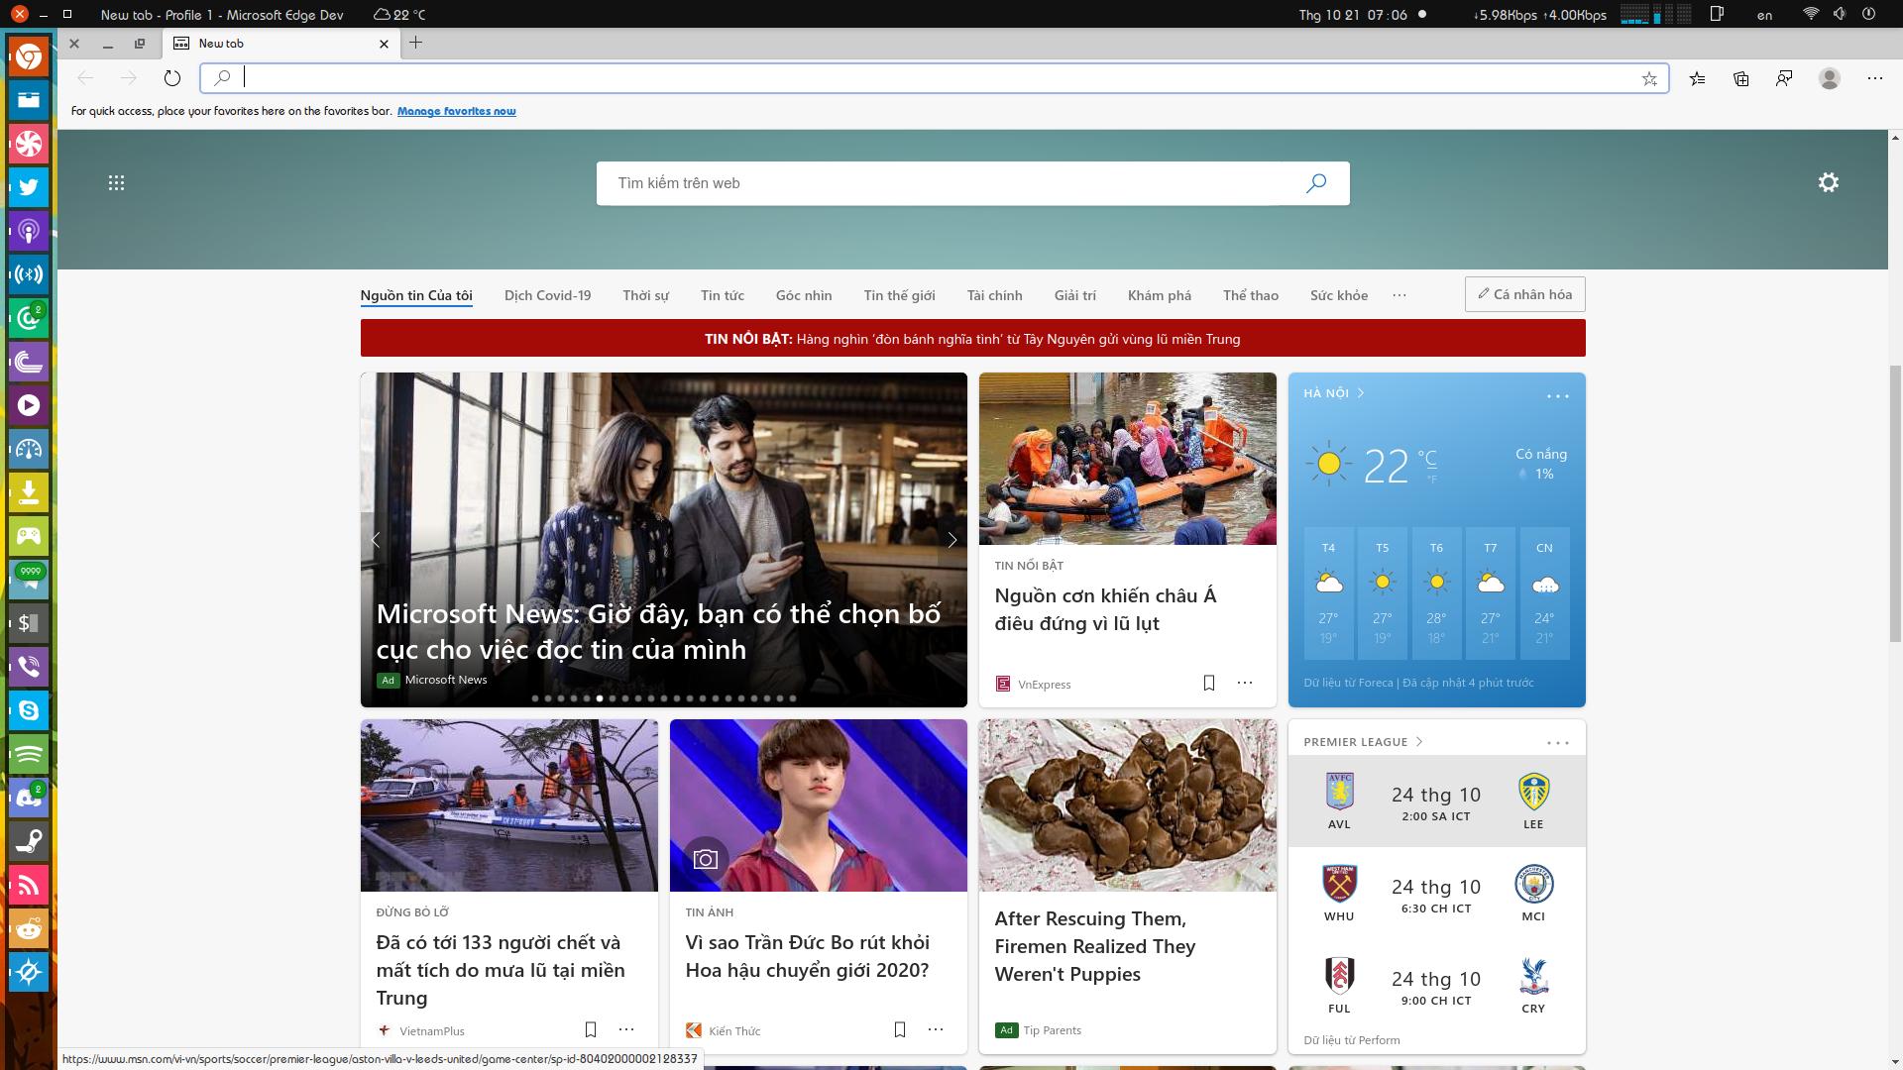The height and width of the screenshot is (1070, 1903).
Task: Add this page to favorites star
Action: point(1649,78)
